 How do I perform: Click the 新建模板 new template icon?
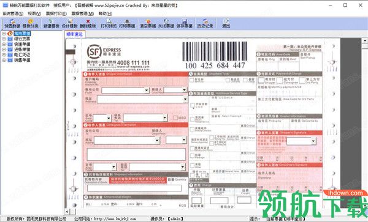(x=52, y=24)
